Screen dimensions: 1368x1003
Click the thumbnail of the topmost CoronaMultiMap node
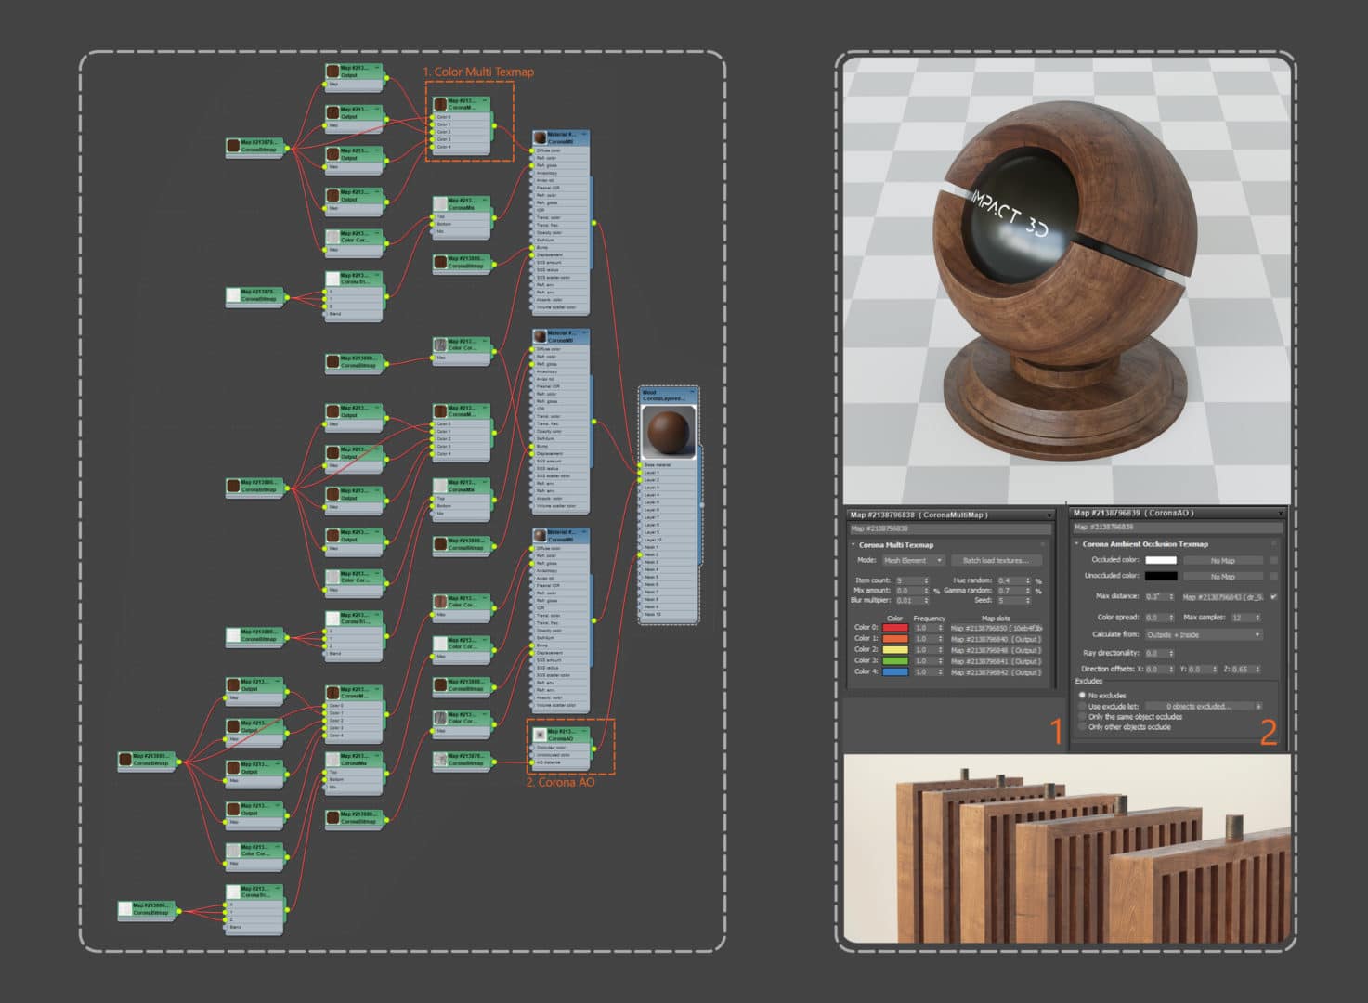pos(440,104)
